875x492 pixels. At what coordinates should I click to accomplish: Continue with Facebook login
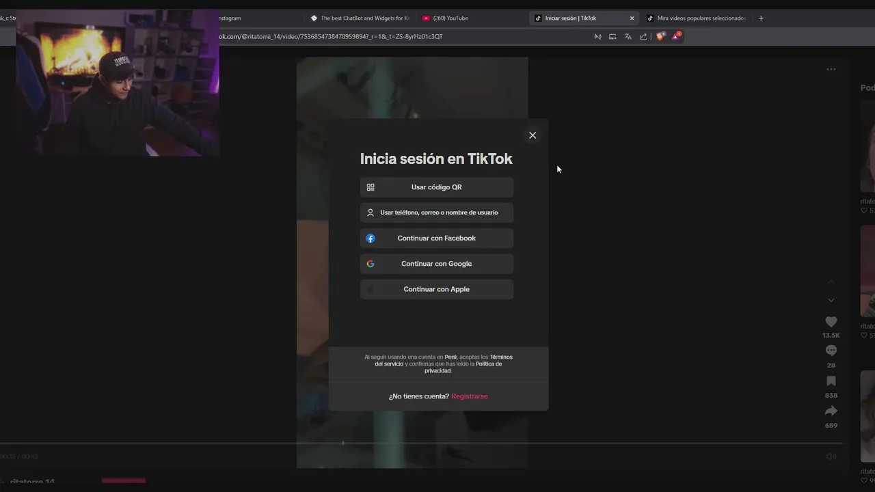436,238
